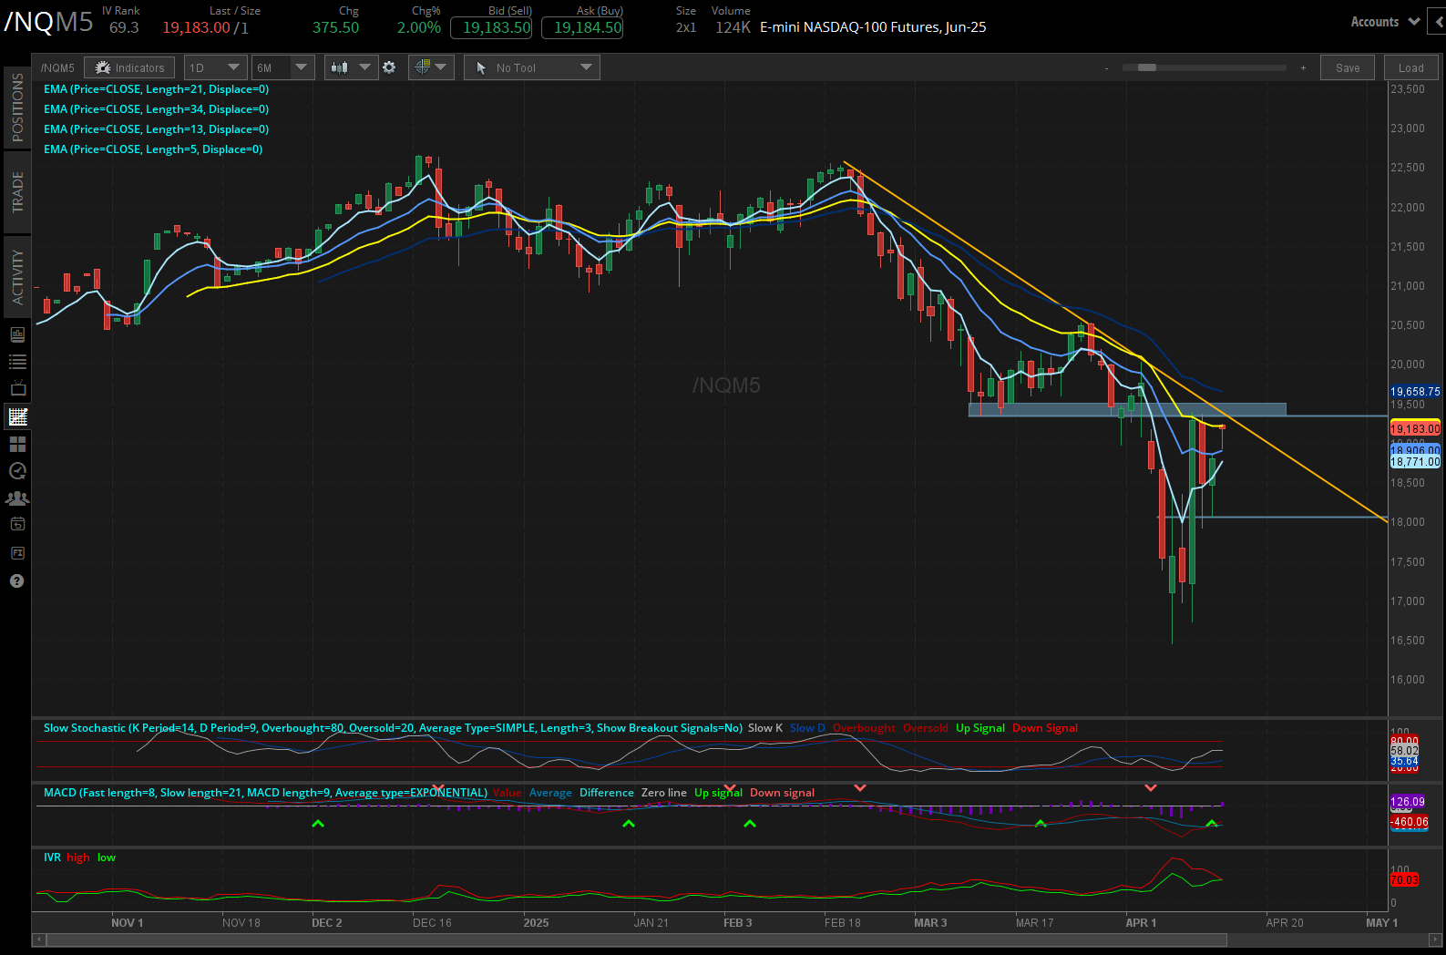
Task: Select EMA Length=5 study label
Action: point(153,149)
